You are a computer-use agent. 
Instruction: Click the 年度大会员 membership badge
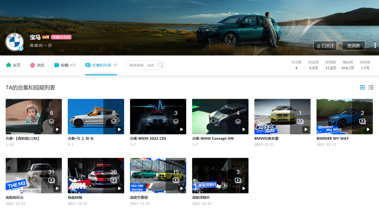point(61,37)
